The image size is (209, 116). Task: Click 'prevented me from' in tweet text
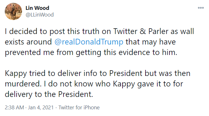[x=39, y=52]
